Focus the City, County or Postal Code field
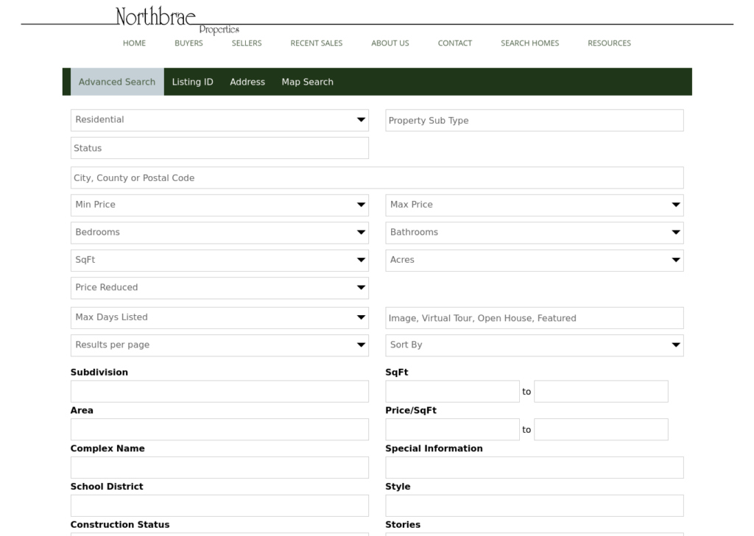The image size is (754, 536). (377, 178)
